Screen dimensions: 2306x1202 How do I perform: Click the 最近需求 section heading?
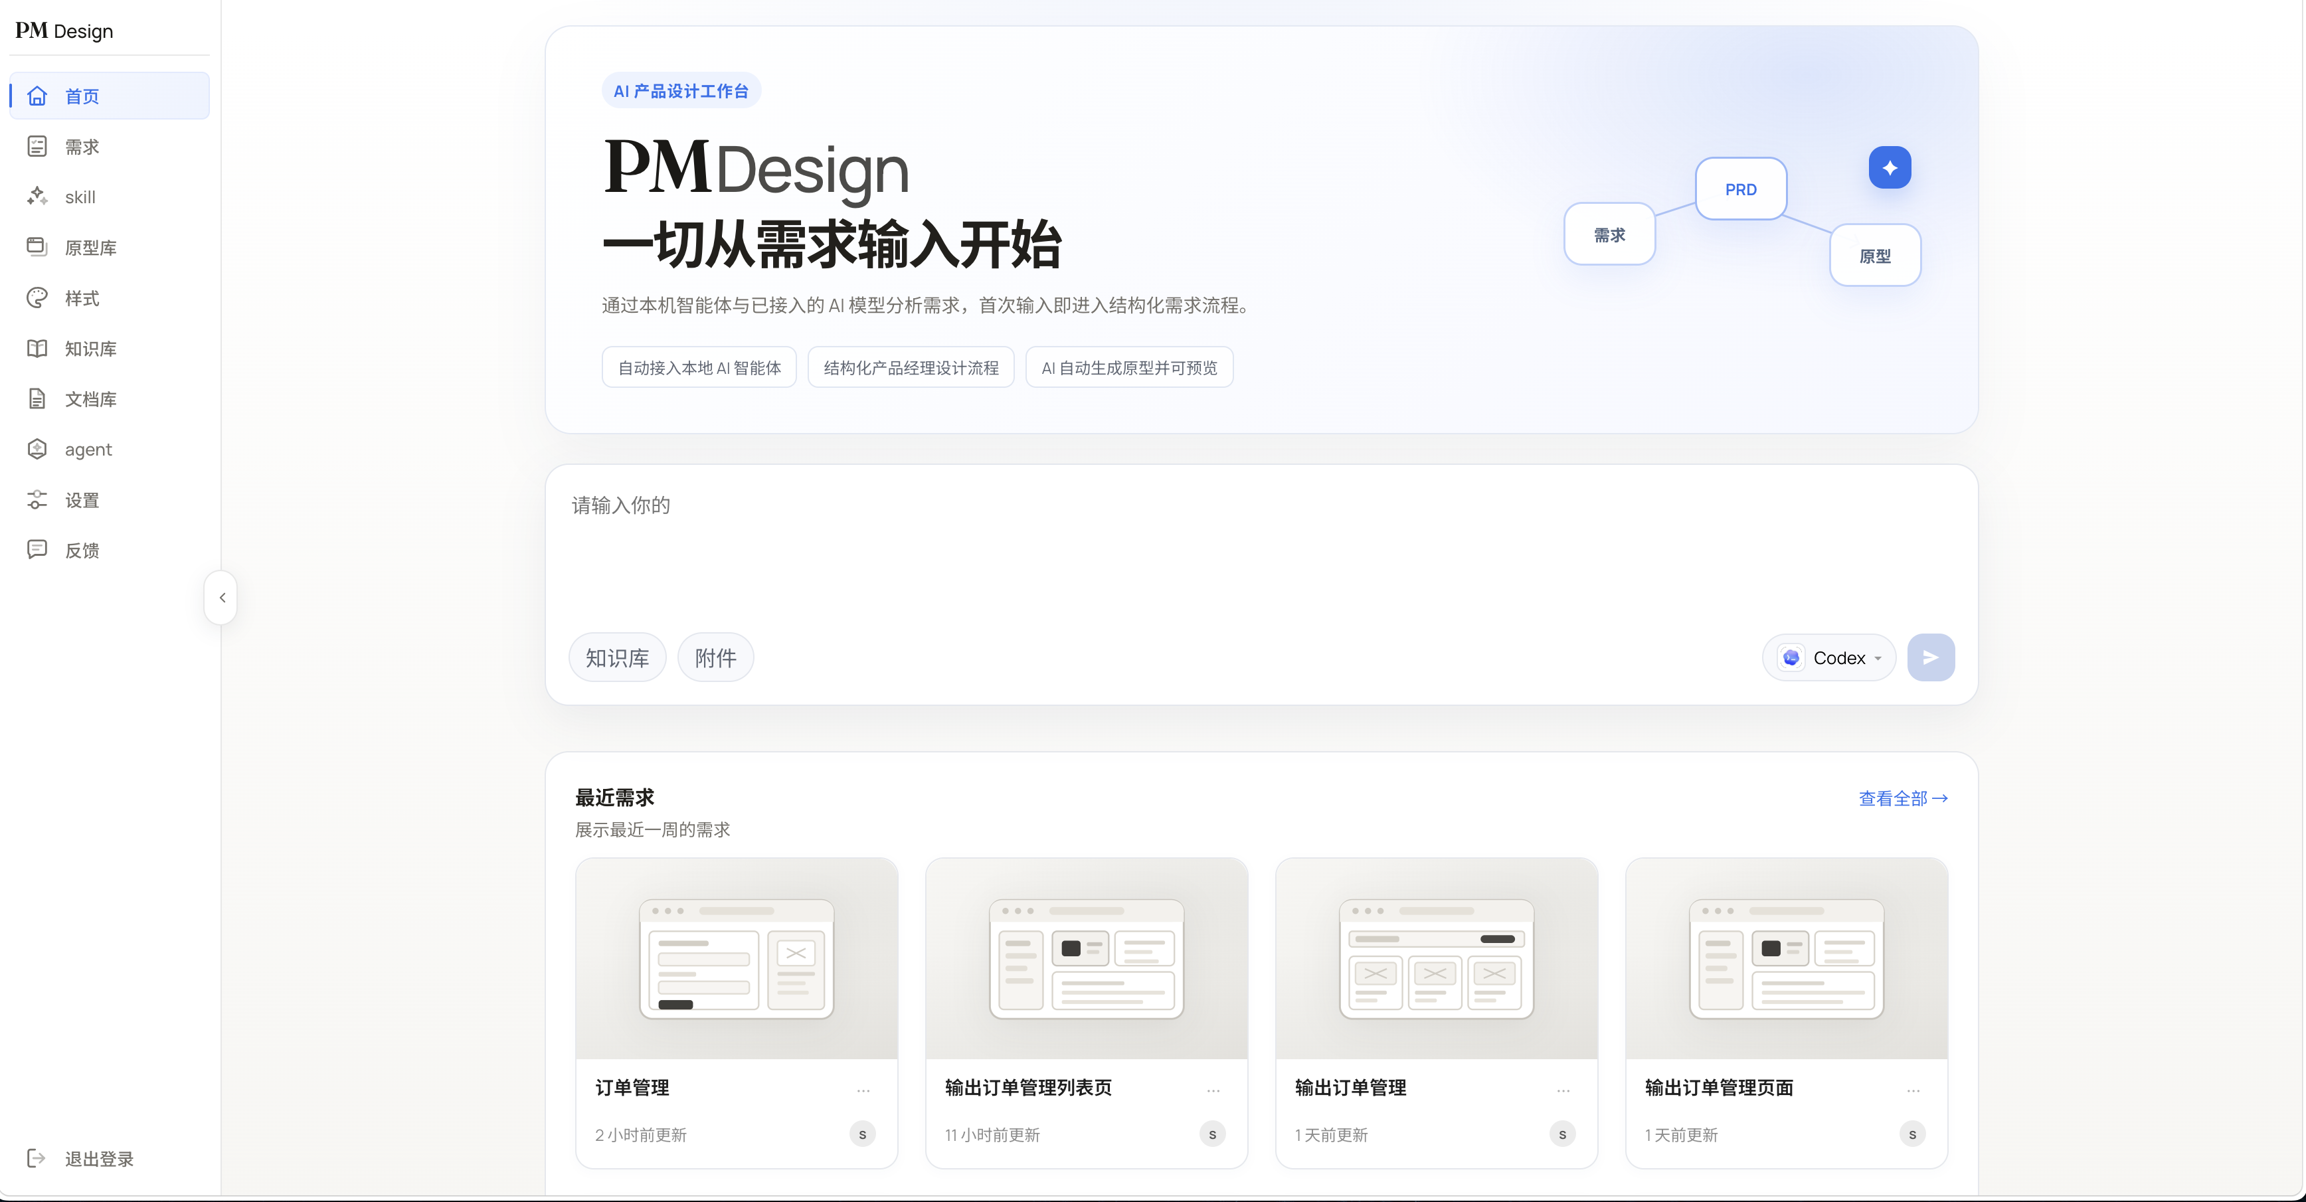tap(615, 798)
